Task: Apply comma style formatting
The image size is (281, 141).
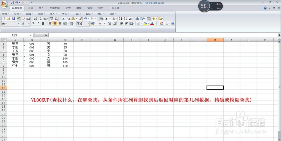Action: tap(105, 24)
